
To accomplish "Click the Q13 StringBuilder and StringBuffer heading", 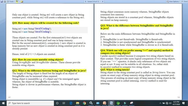I will coord(137,27).
